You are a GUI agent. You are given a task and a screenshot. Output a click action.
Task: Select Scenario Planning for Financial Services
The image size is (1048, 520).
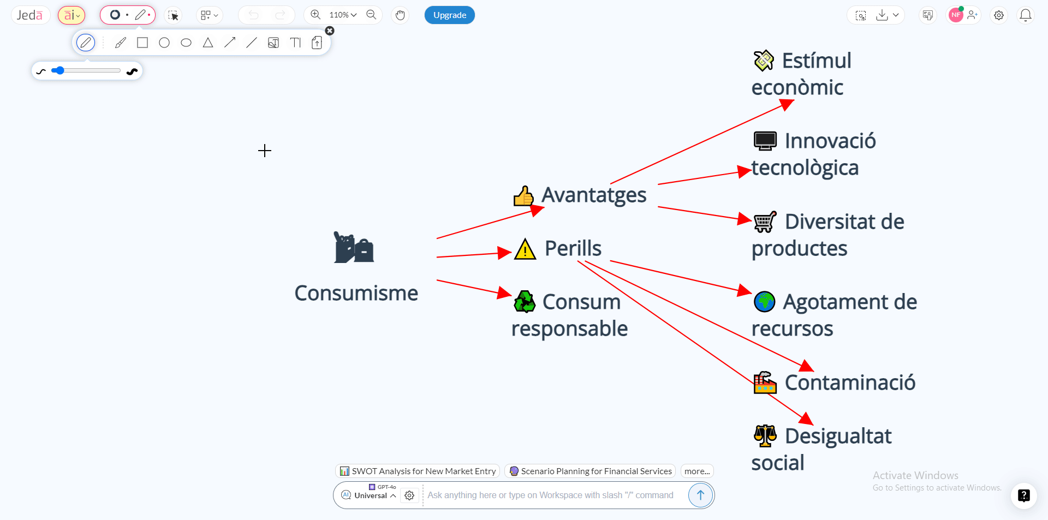pos(590,471)
